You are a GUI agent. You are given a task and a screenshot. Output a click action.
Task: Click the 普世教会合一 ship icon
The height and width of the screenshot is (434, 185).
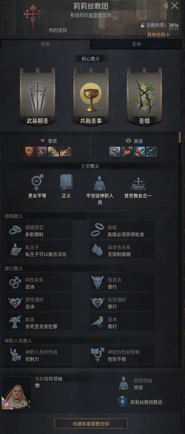coord(138,184)
